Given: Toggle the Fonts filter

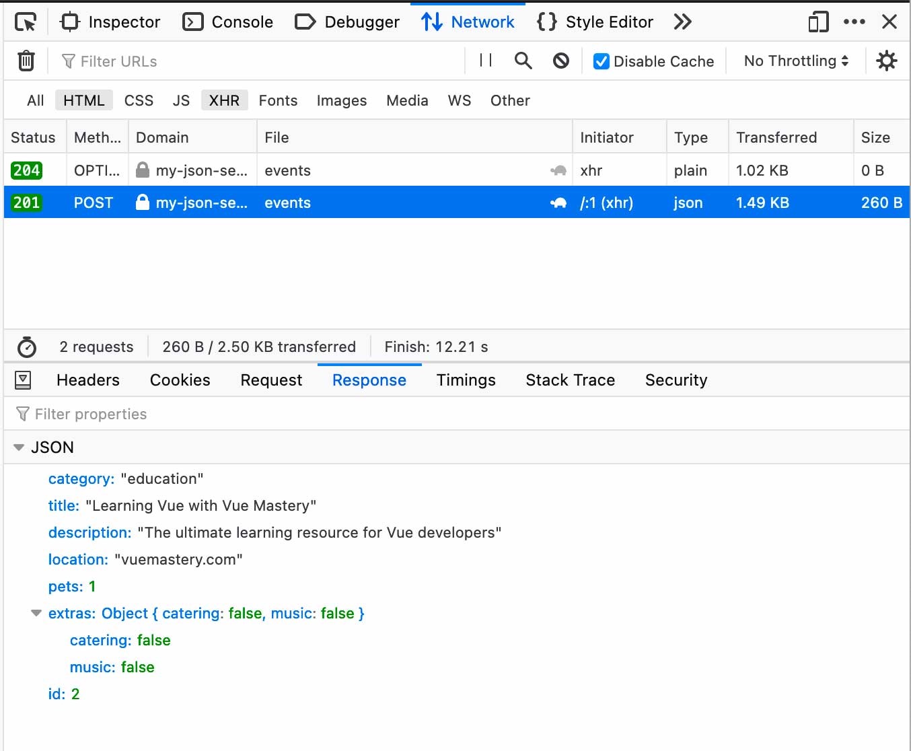Looking at the screenshot, I should (278, 101).
